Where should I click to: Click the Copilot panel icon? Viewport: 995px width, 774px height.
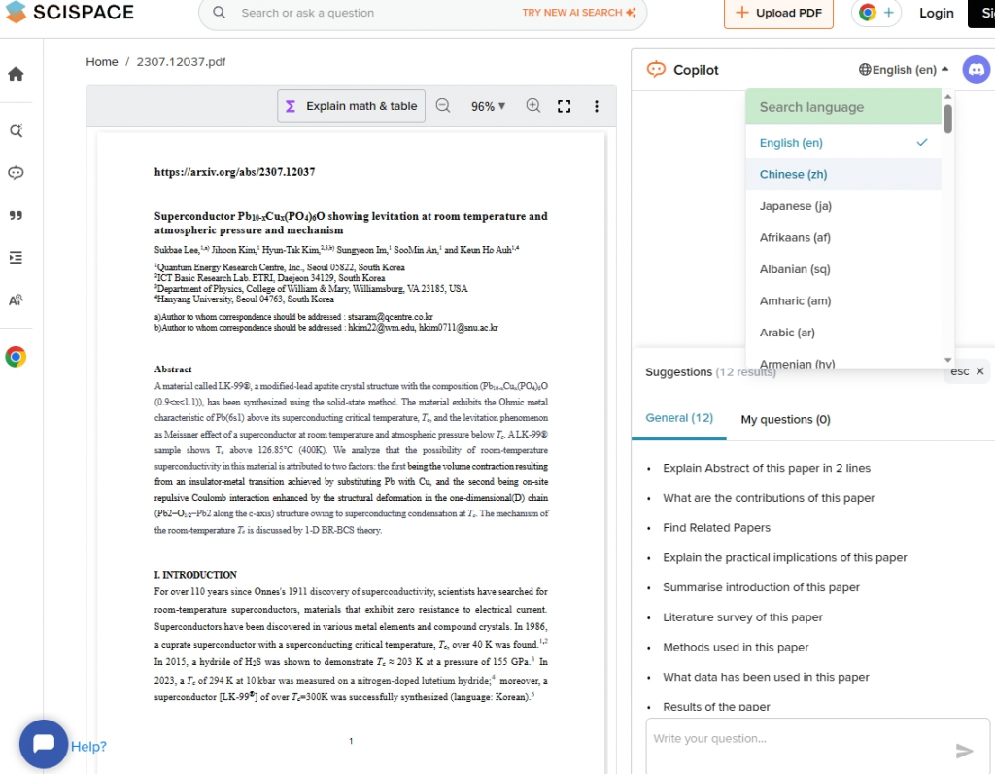click(x=656, y=69)
